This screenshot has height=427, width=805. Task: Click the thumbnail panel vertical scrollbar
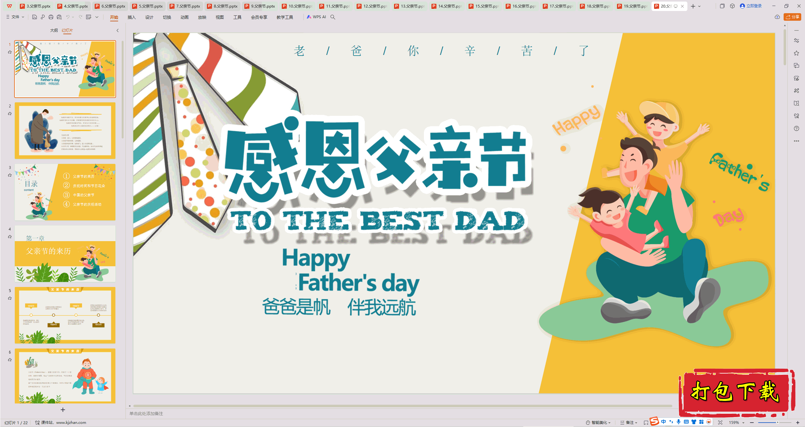point(123,89)
